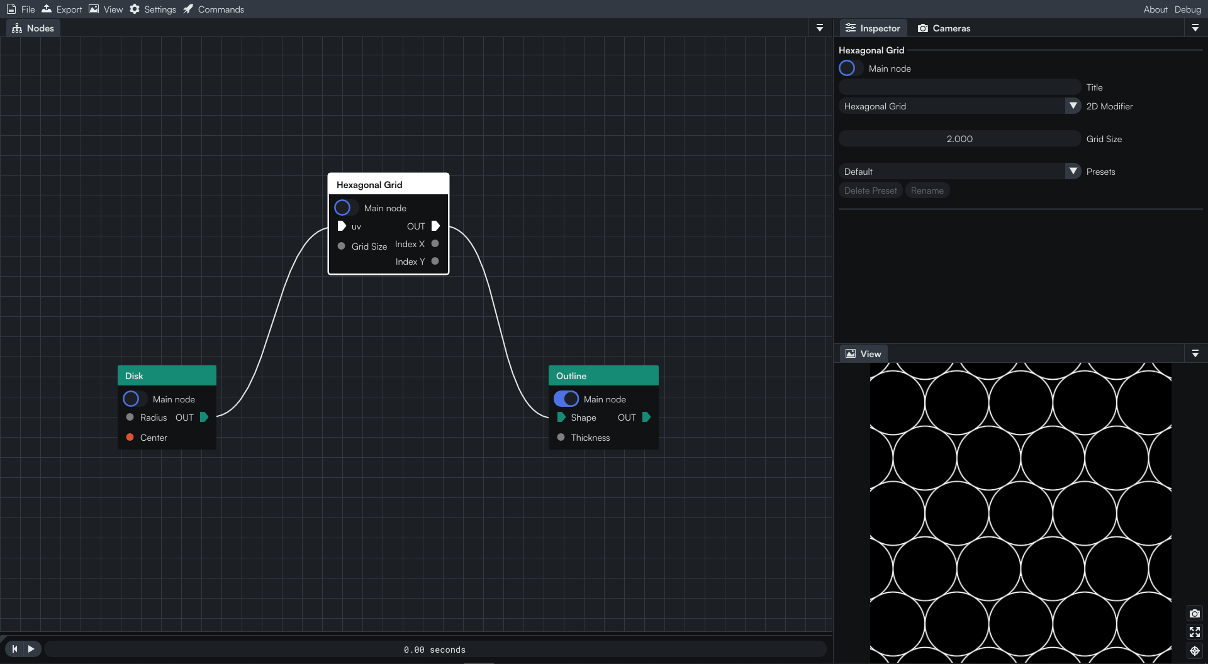
Task: Click the OUT socket on Disk node
Action: click(x=204, y=417)
